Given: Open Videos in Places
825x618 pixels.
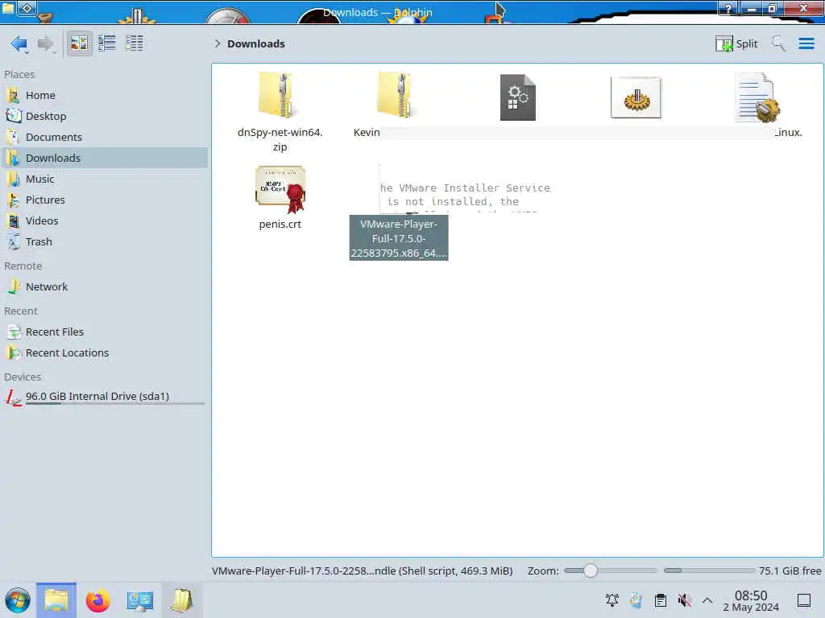Looking at the screenshot, I should pyautogui.click(x=105, y=220).
